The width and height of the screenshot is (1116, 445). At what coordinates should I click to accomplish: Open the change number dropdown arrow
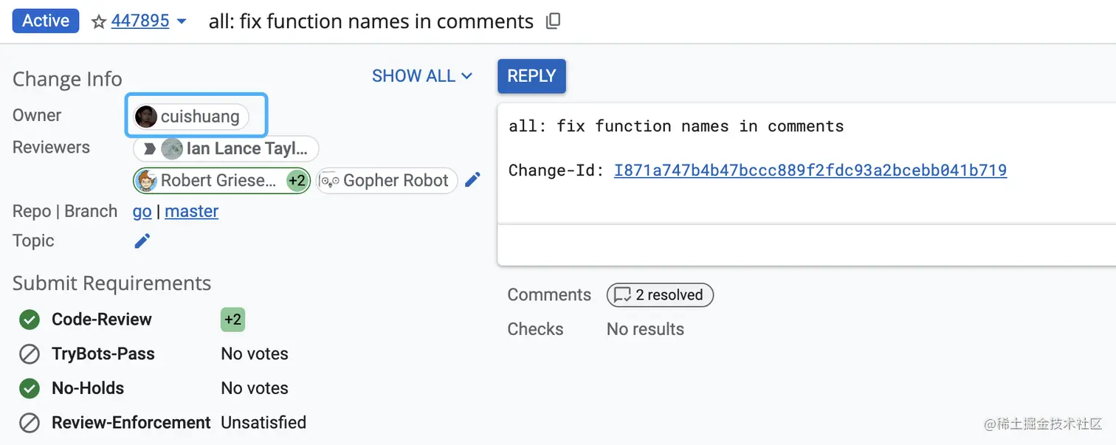[x=182, y=21]
